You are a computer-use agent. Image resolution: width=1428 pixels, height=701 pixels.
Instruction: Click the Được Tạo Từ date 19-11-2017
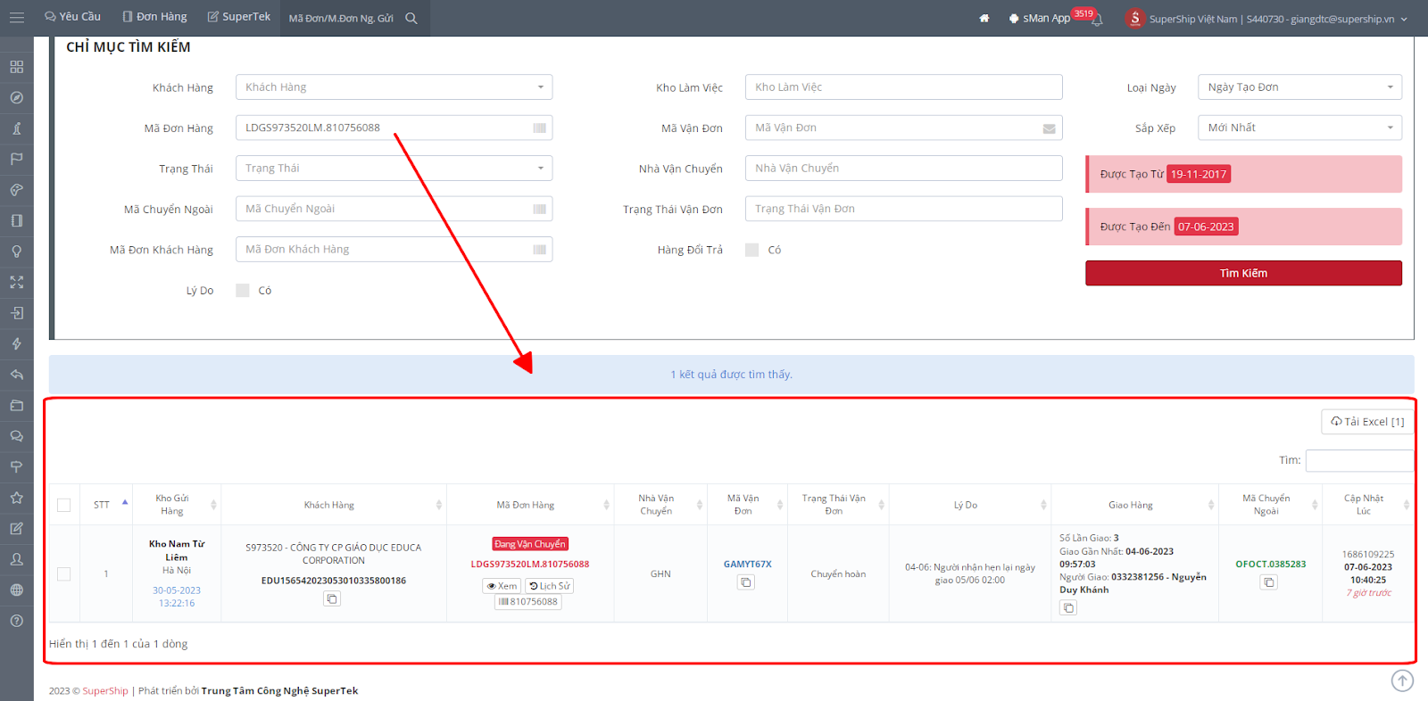pyautogui.click(x=1199, y=174)
